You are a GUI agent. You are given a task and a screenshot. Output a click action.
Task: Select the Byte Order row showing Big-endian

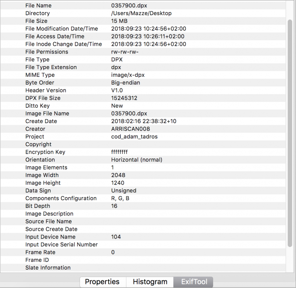coord(124,83)
